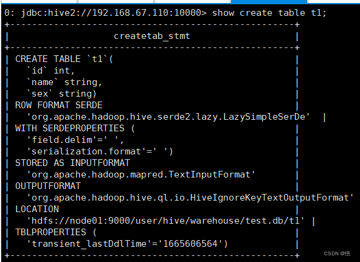Click the CREATE TABLE `t1`( line
360x262 pixels.
pos(64,59)
